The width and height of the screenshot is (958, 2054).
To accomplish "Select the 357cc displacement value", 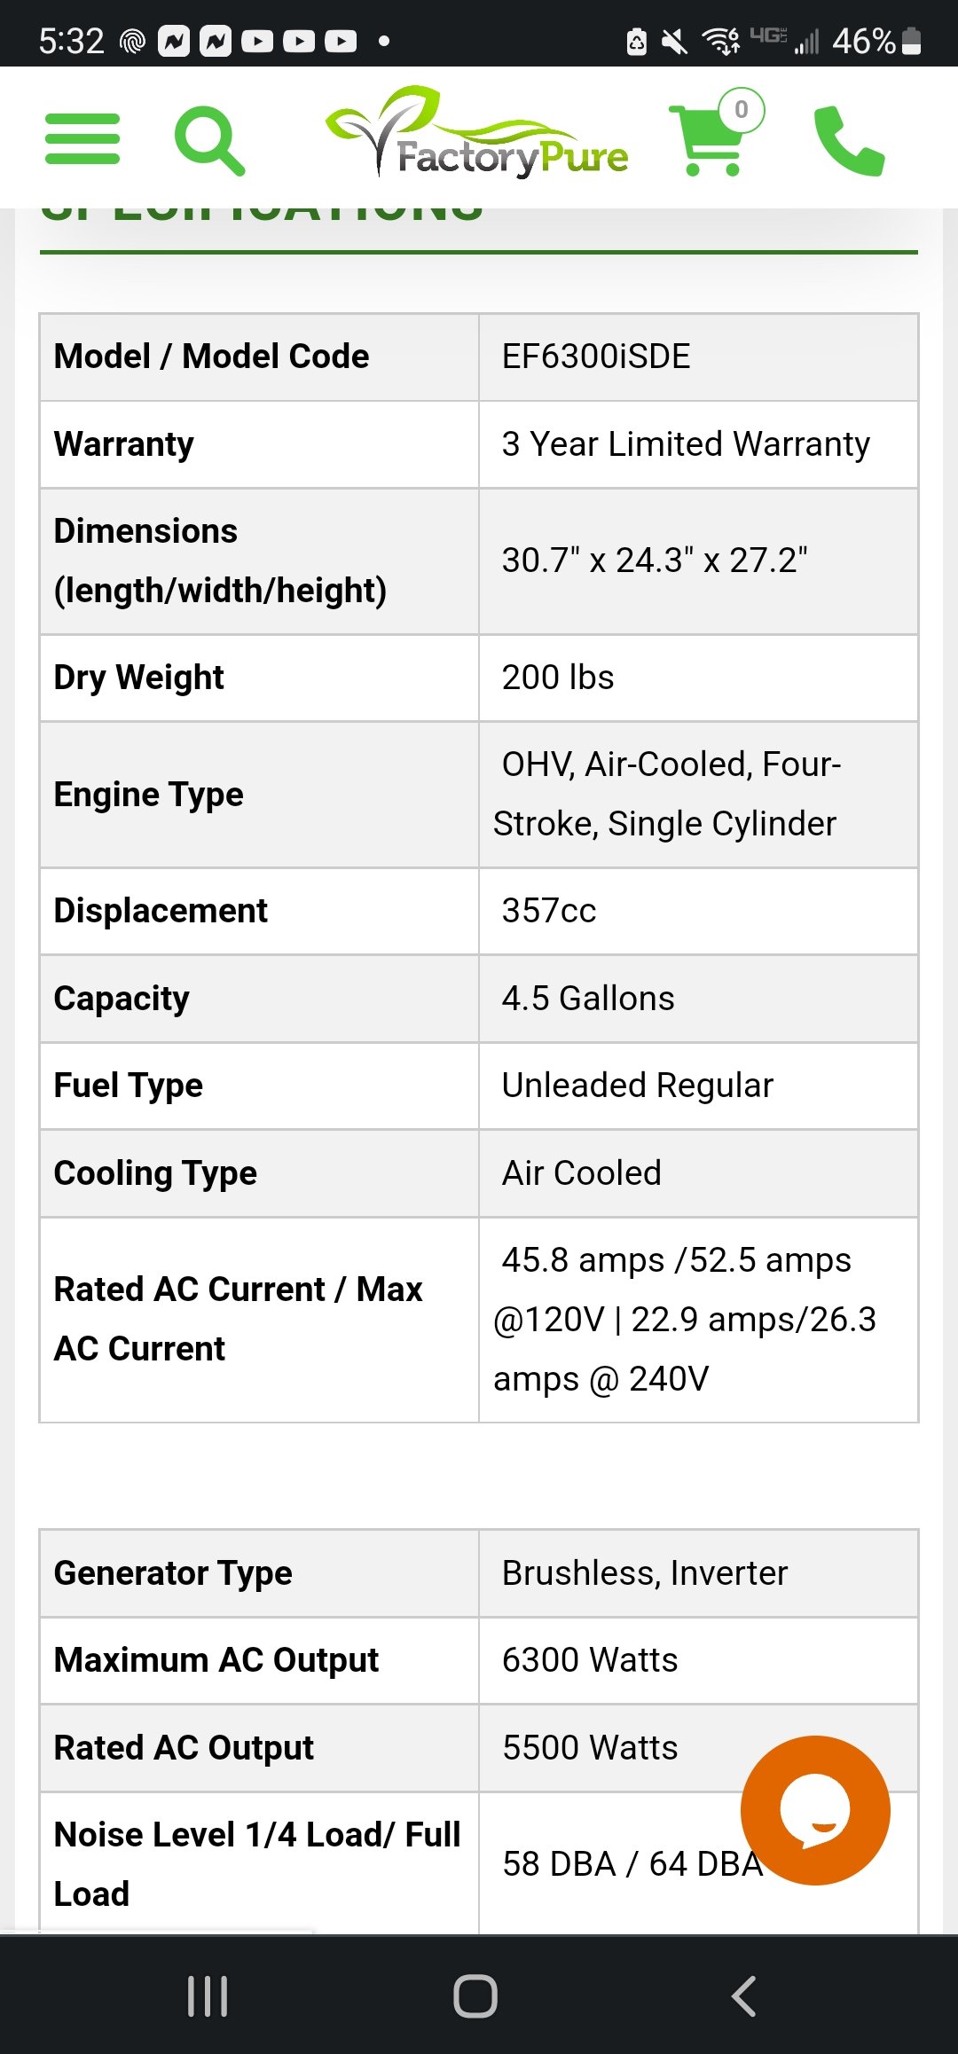I will coord(549,911).
